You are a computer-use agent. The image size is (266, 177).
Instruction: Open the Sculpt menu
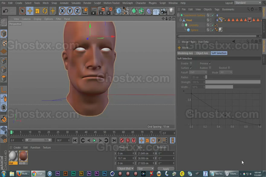click(x=97, y=3)
